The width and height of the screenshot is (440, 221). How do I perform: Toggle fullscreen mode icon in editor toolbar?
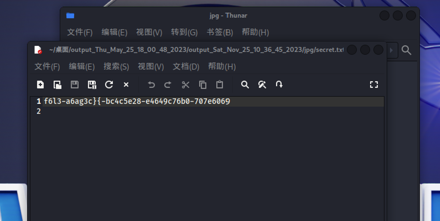click(374, 85)
